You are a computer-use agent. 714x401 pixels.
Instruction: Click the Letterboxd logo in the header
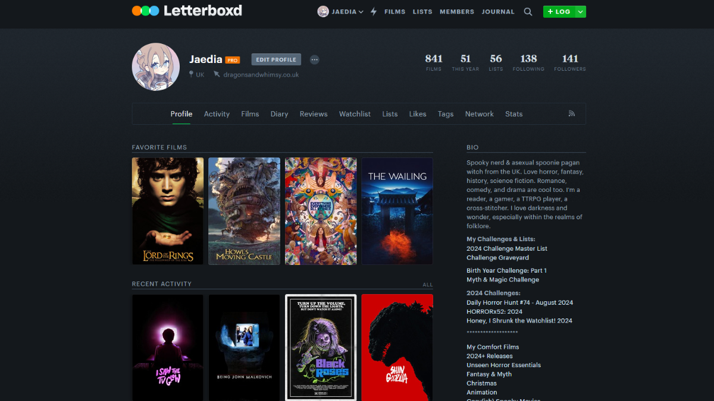[187, 11]
